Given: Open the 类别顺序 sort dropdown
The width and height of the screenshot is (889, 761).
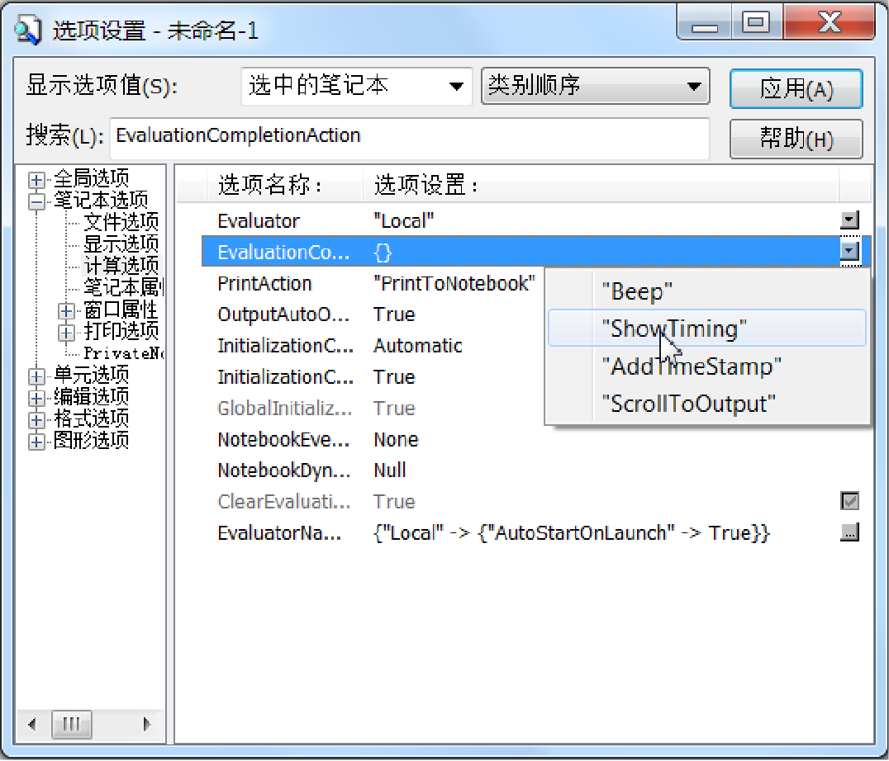Looking at the screenshot, I should [x=596, y=86].
